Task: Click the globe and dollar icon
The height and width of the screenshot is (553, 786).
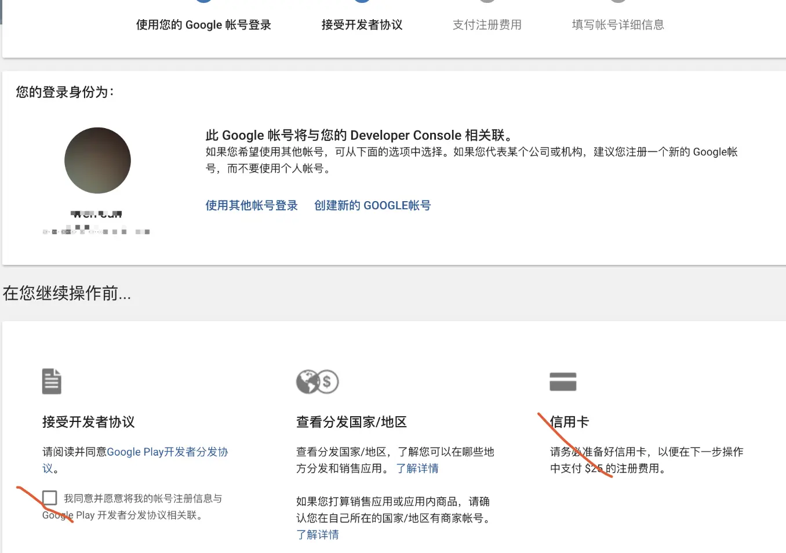Action: pos(317,381)
